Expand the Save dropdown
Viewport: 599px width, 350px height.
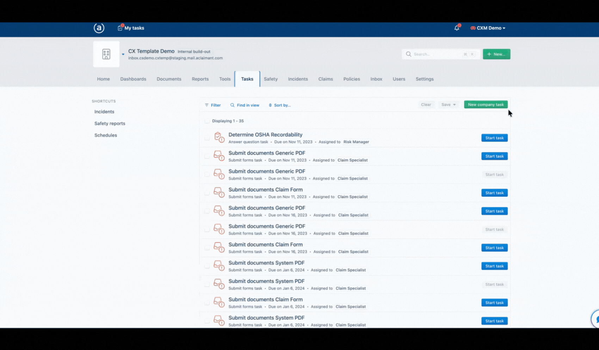[449, 104]
